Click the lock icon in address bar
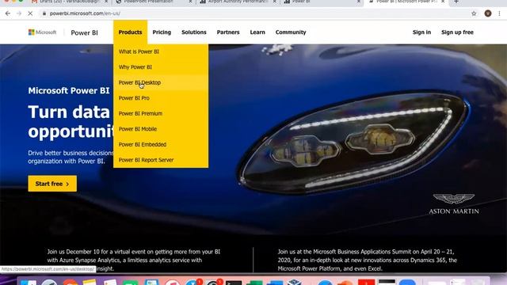This screenshot has width=507, height=285. (x=44, y=13)
